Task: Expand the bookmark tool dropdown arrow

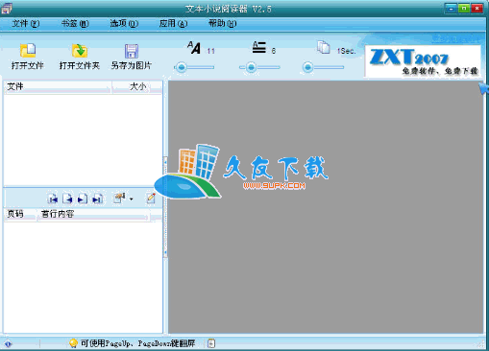Action: pyautogui.click(x=132, y=199)
